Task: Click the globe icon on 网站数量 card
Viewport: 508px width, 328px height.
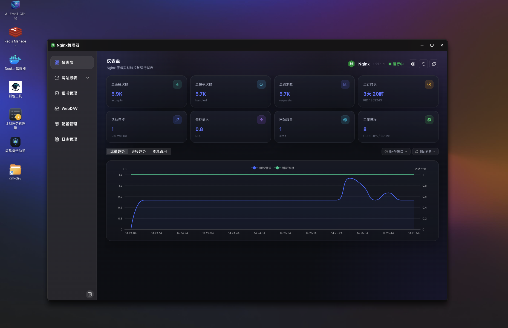Action: (x=345, y=120)
